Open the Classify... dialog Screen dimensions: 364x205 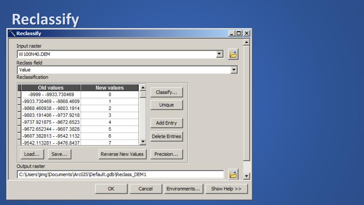(166, 92)
